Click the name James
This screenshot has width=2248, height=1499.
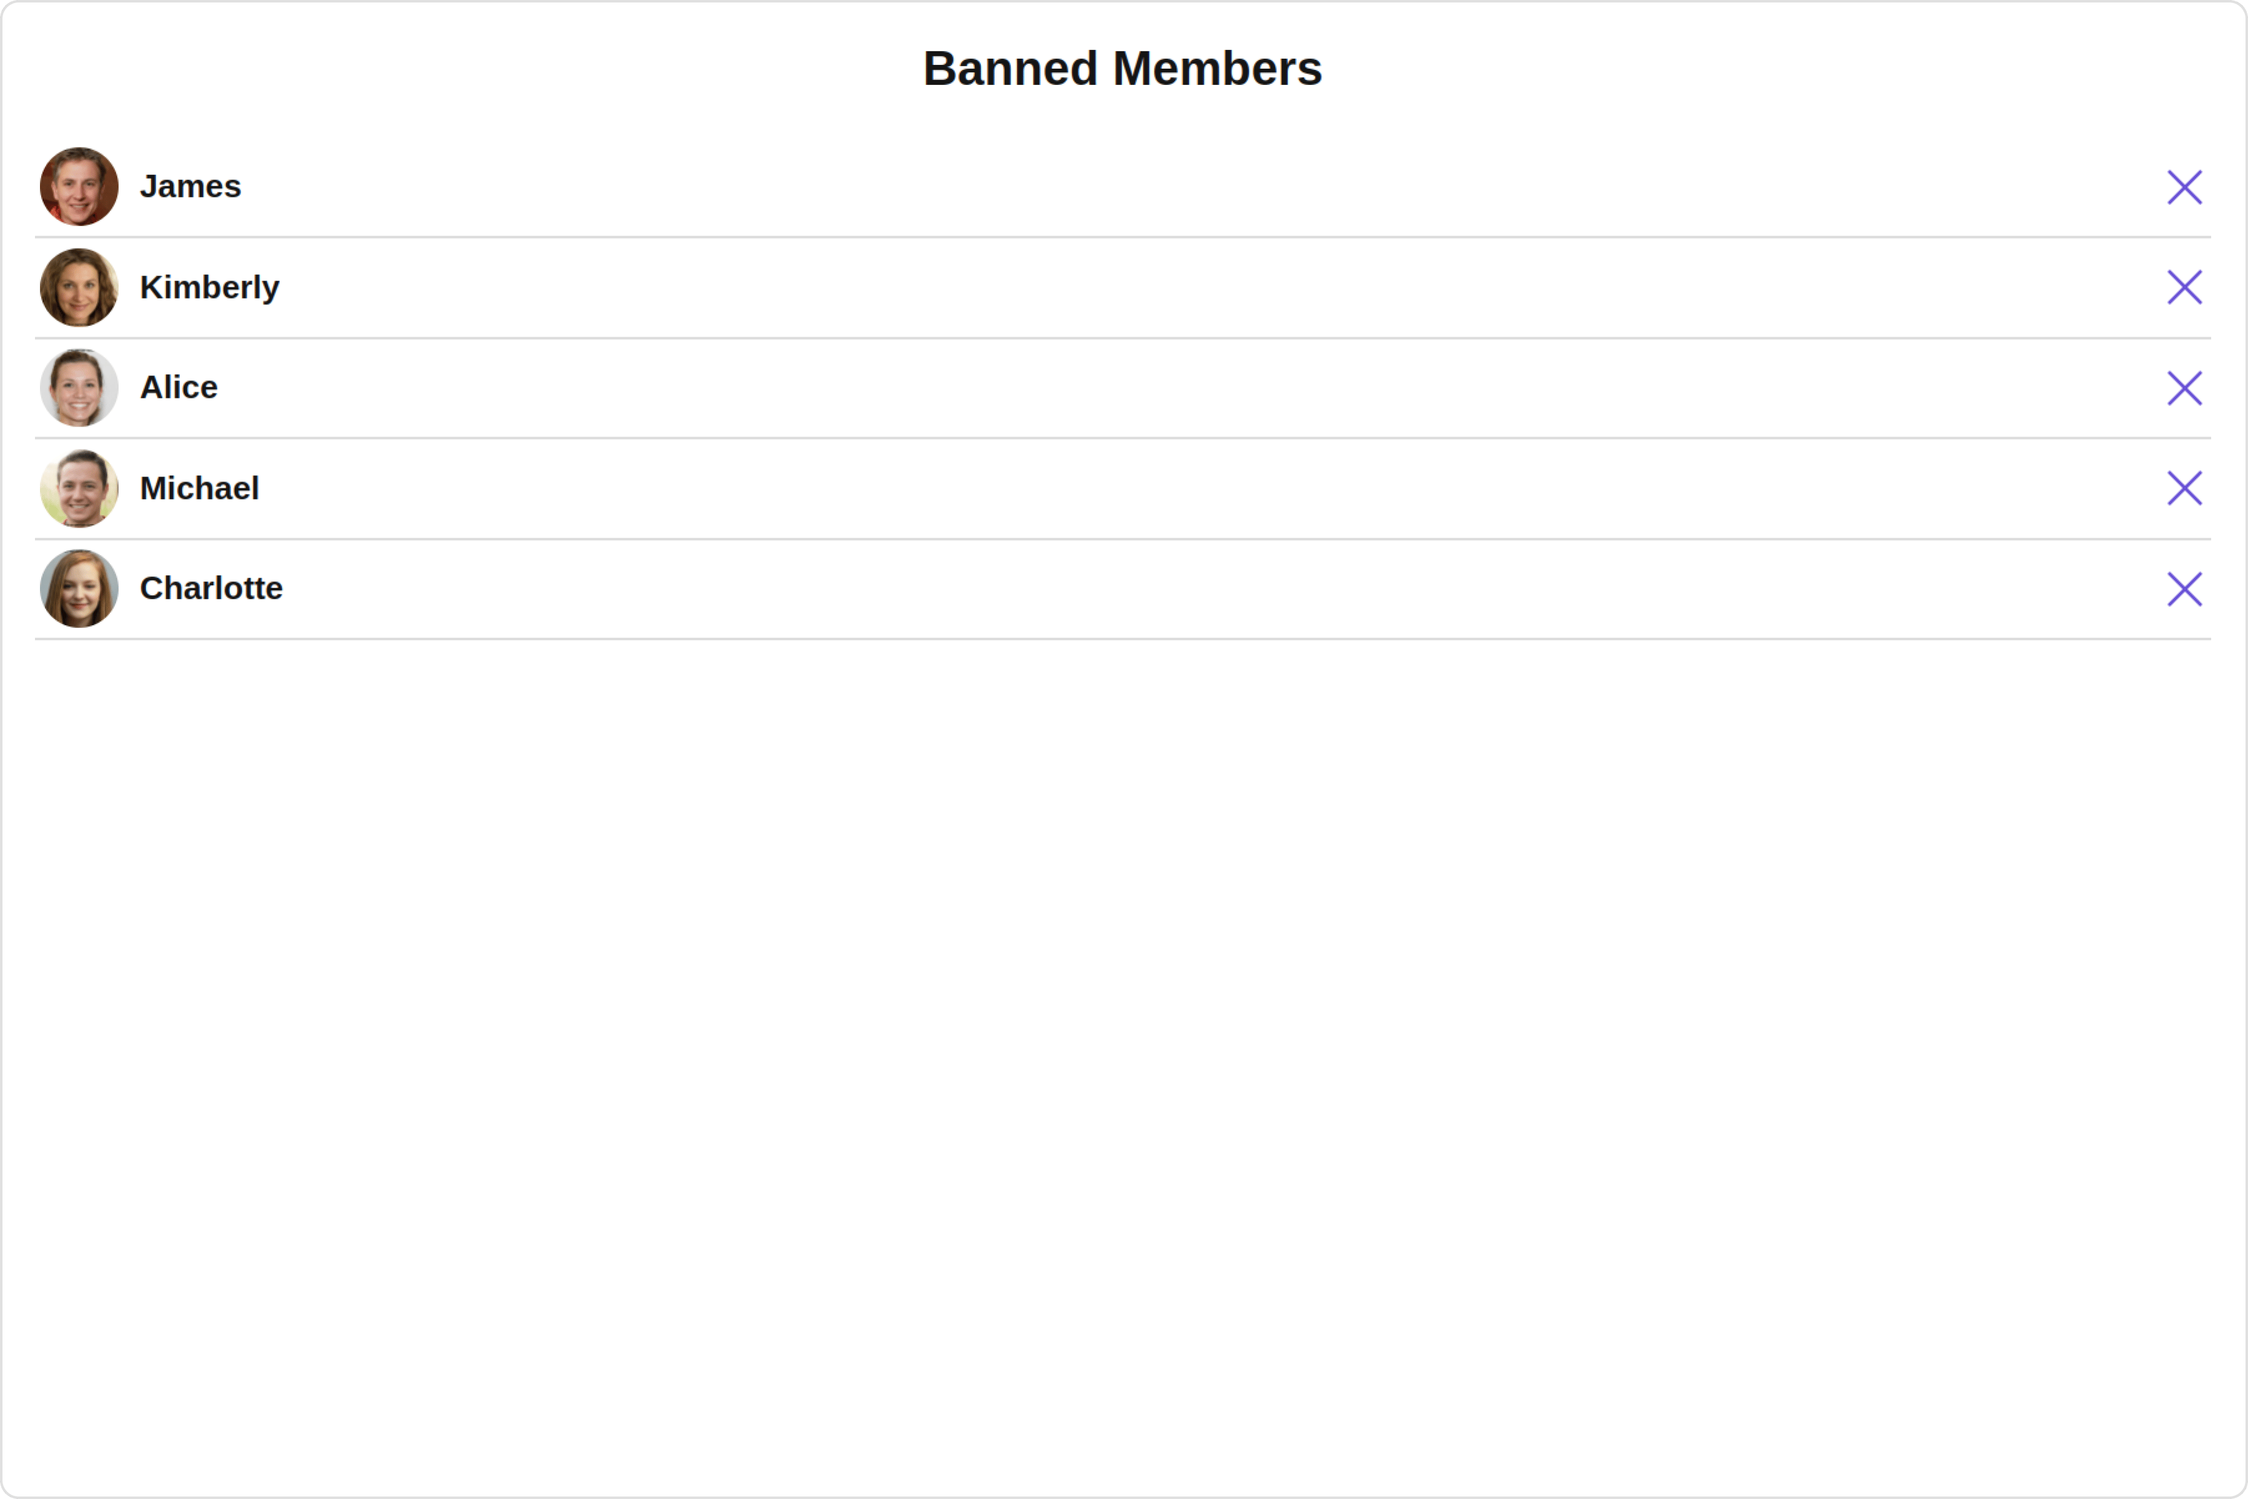tap(190, 186)
